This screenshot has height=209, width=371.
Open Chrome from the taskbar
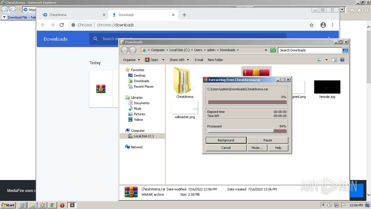52,205
